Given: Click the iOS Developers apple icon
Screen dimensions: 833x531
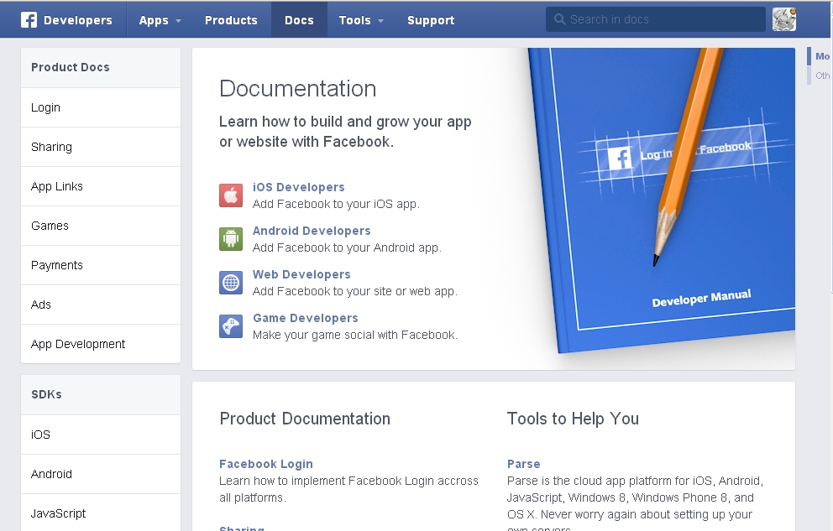Looking at the screenshot, I should (x=231, y=195).
